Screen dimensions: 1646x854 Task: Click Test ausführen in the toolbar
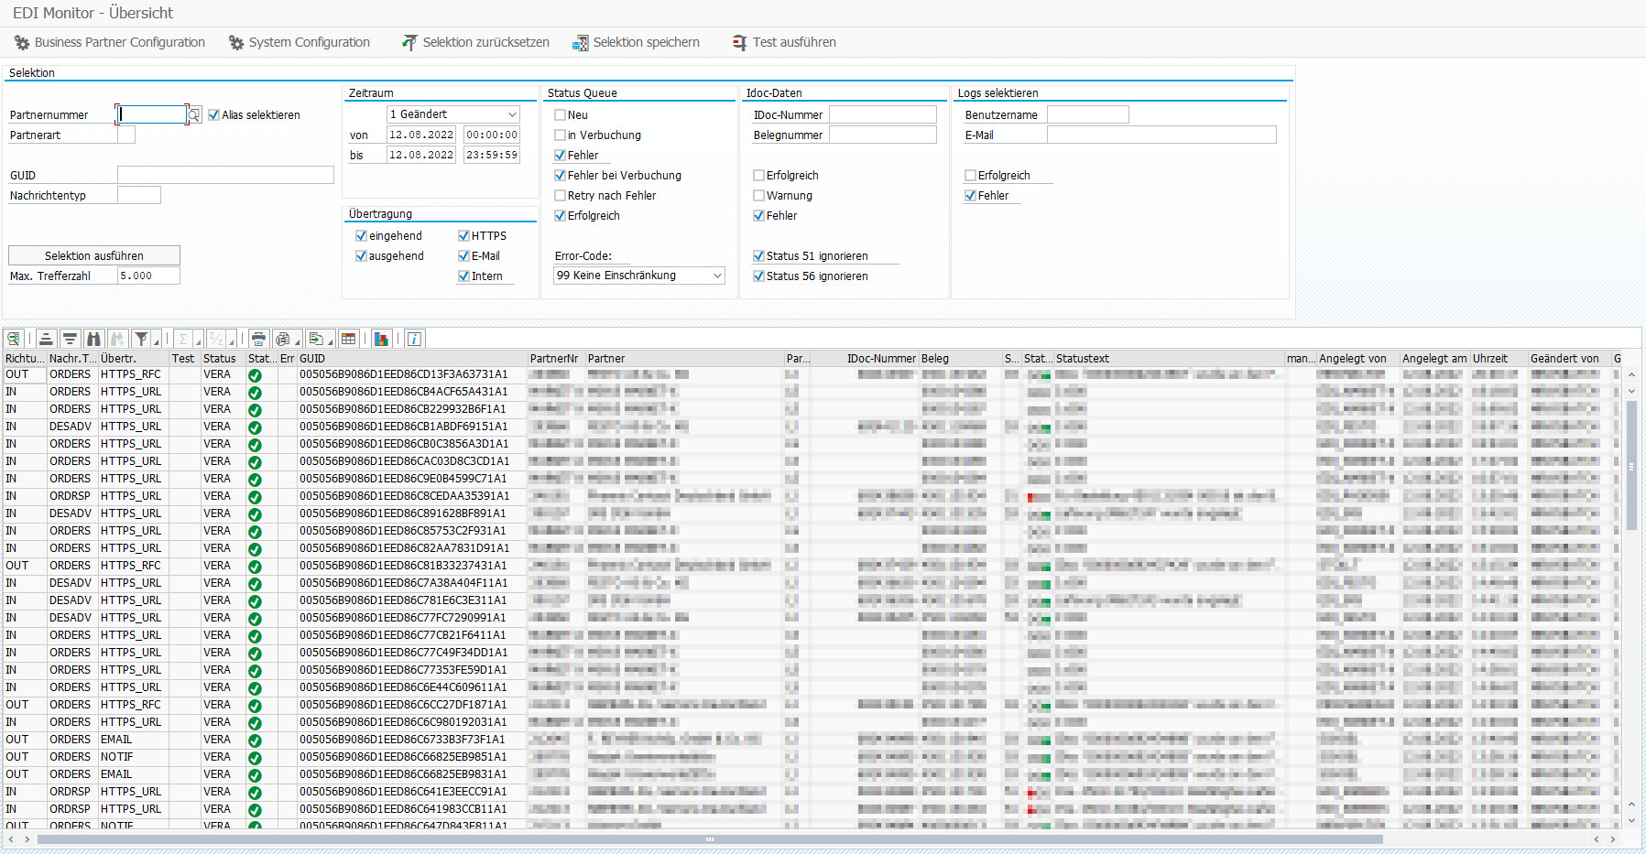click(784, 42)
